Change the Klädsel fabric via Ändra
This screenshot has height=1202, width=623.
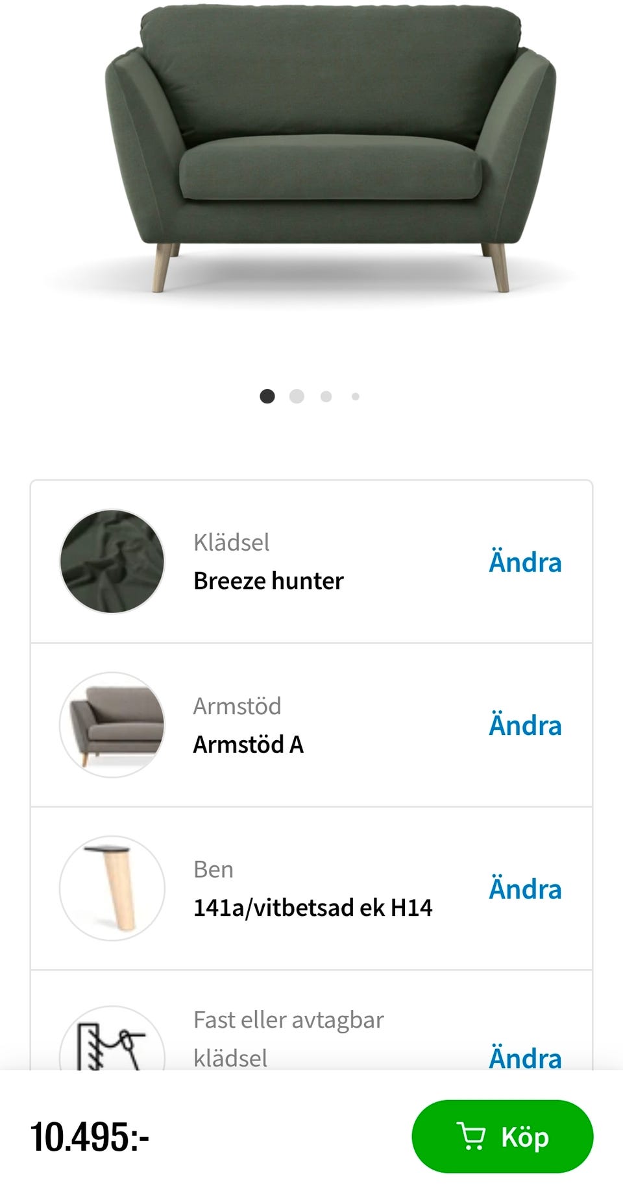click(524, 562)
